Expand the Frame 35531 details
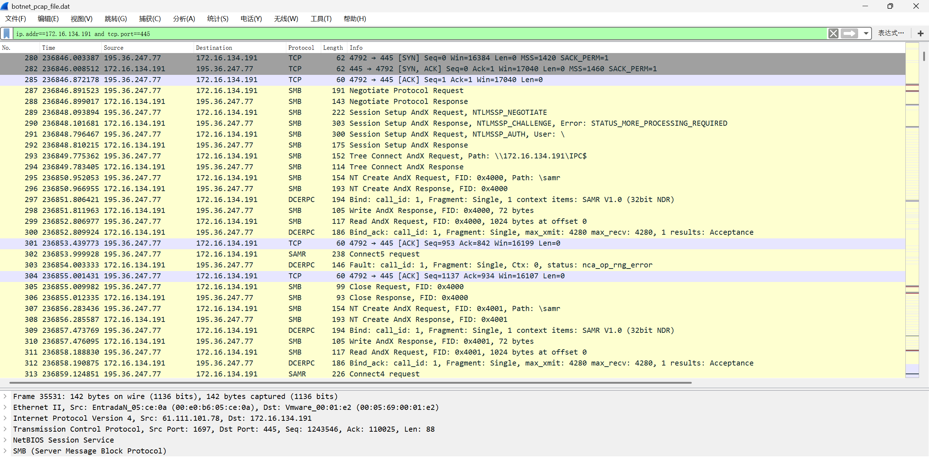This screenshot has height=460, width=929. click(x=5, y=396)
